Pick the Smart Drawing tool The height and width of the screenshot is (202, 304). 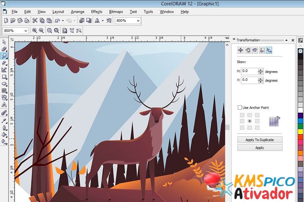4,70
